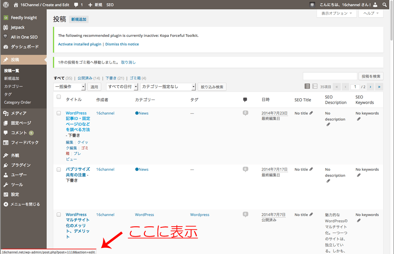Open the プラグイン sidebar menu
The width and height of the screenshot is (394, 254).
point(21,165)
